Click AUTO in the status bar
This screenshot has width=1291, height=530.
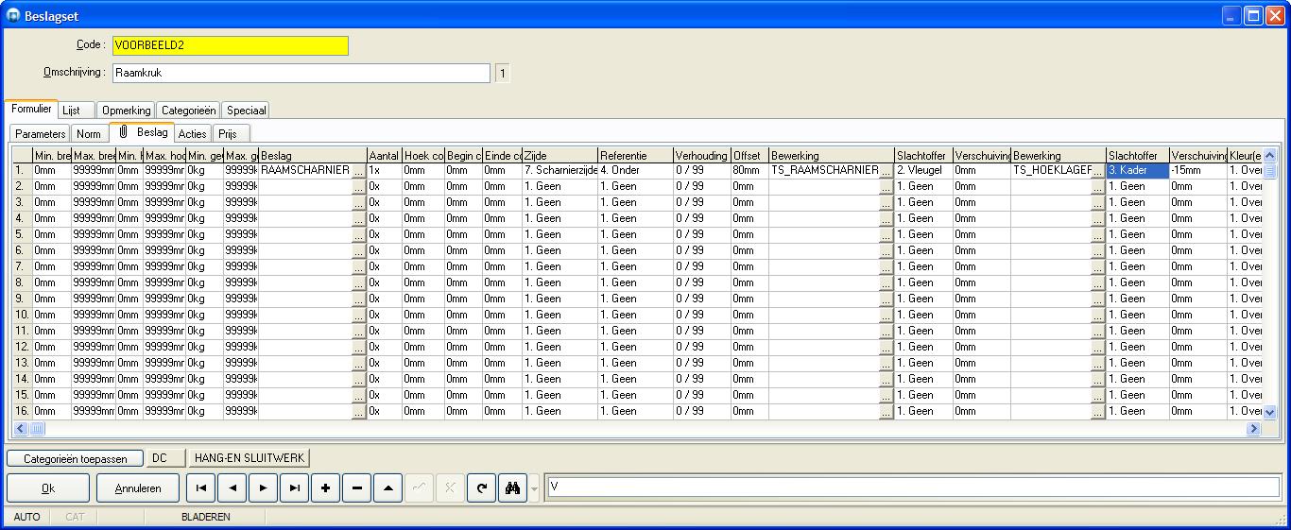[26, 517]
